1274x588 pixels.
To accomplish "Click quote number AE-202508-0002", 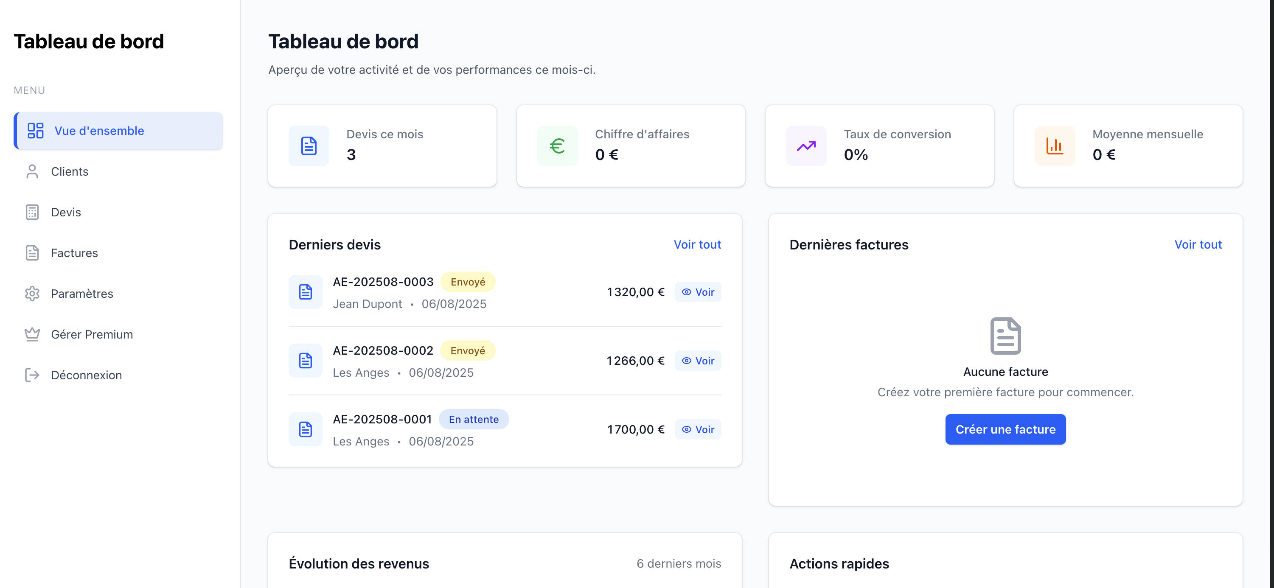I will click(x=383, y=350).
